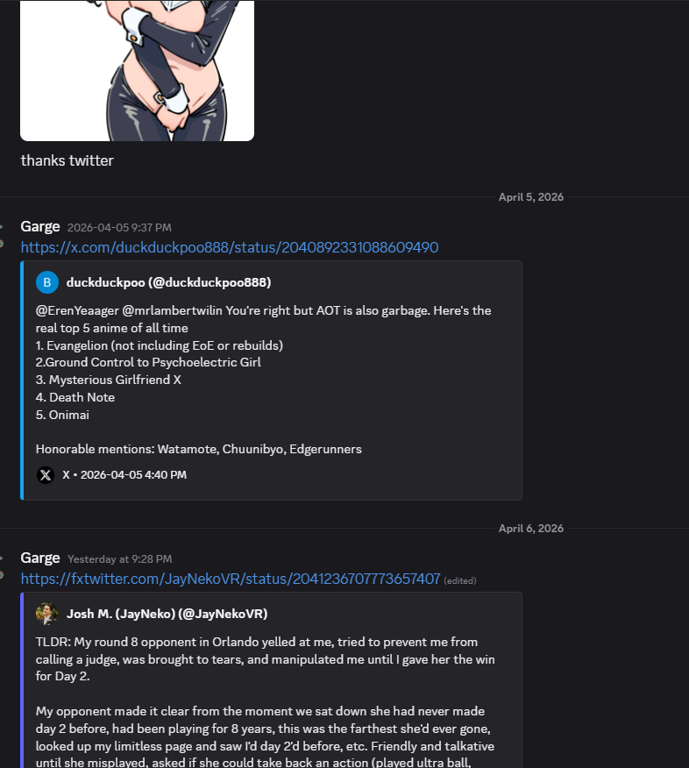Click duckduckpoo (@duckduckpoo888) embed author name

pos(168,282)
